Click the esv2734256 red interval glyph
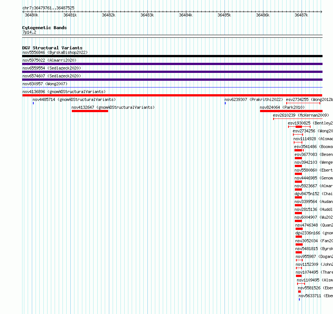This screenshot has height=314, width=333. [298, 135]
